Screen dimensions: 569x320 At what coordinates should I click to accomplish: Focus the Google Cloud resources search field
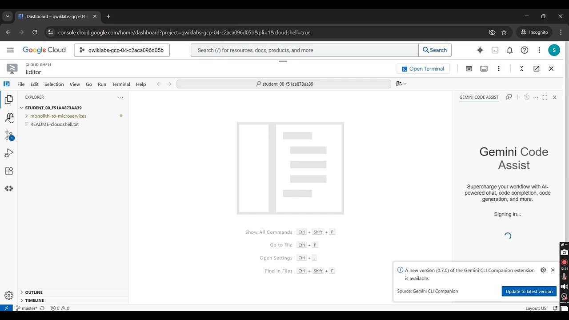click(x=305, y=50)
